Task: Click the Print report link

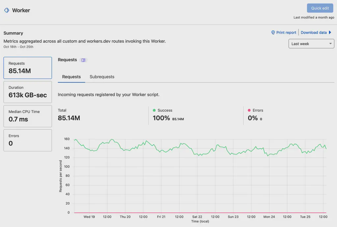Action: coord(286,32)
